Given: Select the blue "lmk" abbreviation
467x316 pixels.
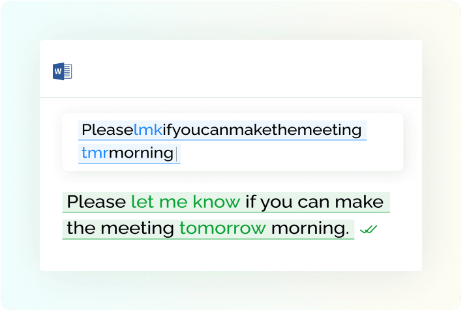Looking at the screenshot, I should [148, 130].
